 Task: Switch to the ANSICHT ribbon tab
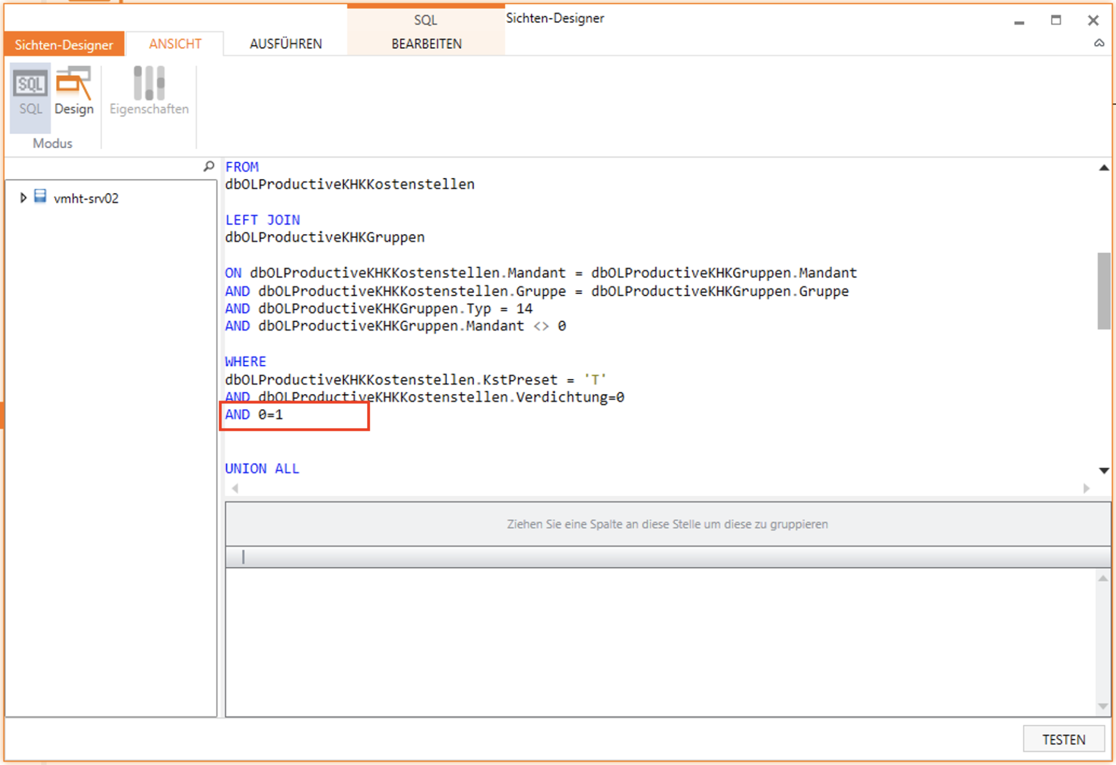[175, 44]
